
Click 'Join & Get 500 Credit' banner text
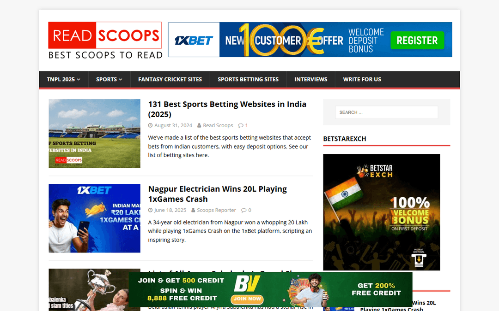tap(181, 281)
